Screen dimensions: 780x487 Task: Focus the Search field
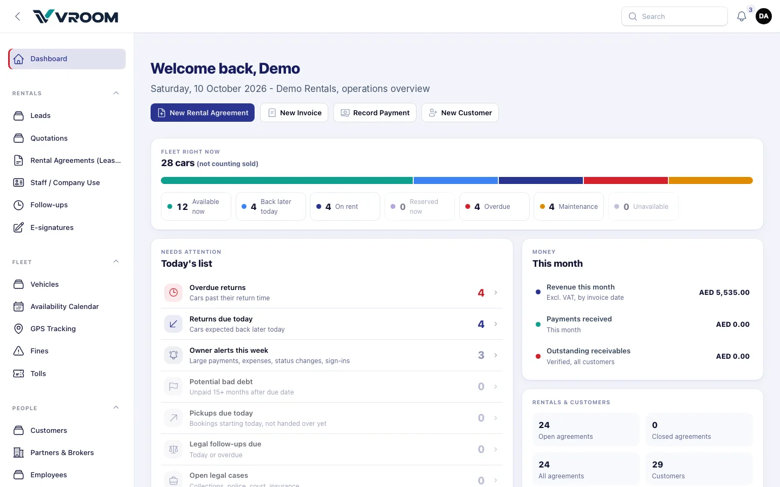click(x=674, y=16)
